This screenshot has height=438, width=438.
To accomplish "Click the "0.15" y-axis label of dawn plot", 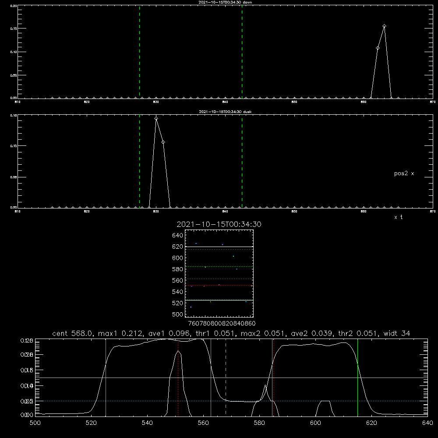I will 13,28.
